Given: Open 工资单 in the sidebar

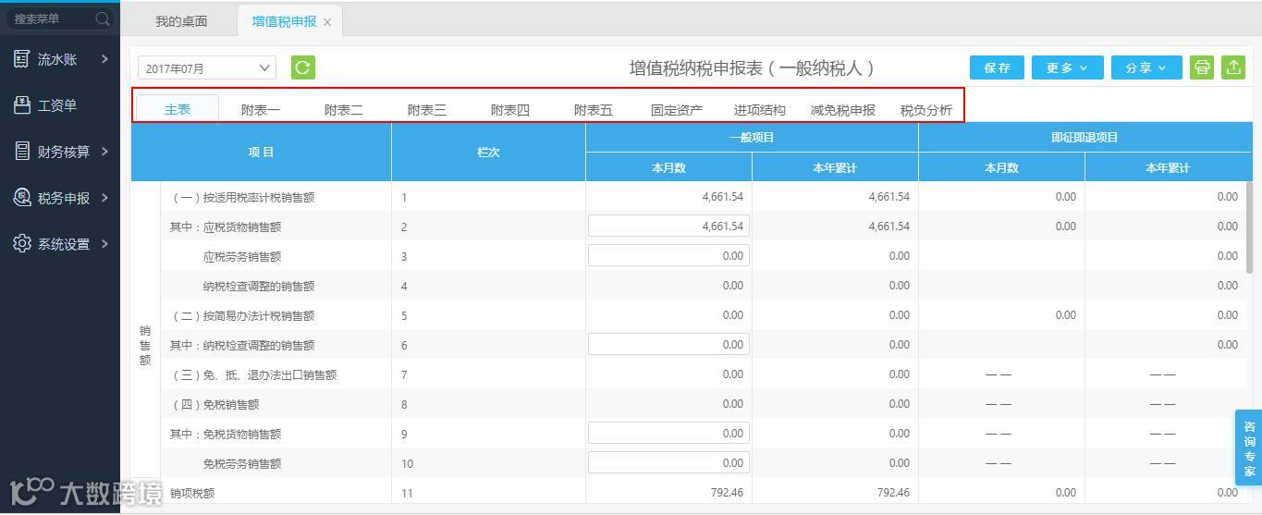Looking at the screenshot, I should click(57, 105).
